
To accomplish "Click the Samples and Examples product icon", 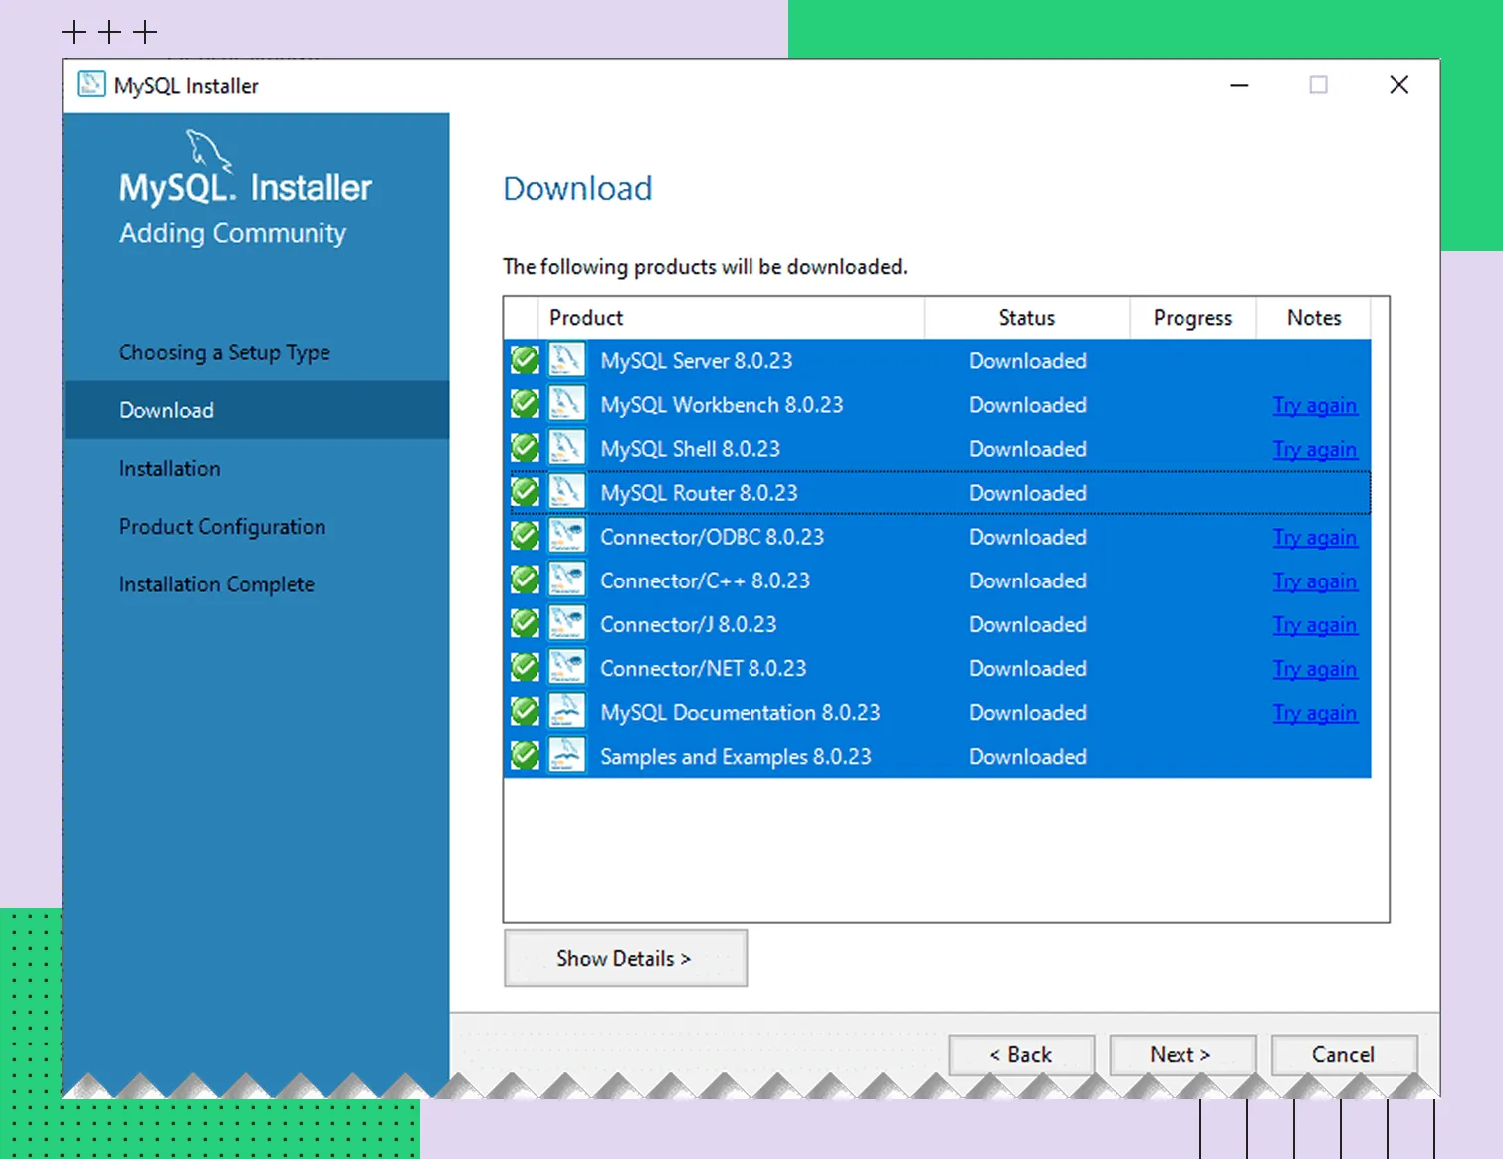I will (x=566, y=756).
